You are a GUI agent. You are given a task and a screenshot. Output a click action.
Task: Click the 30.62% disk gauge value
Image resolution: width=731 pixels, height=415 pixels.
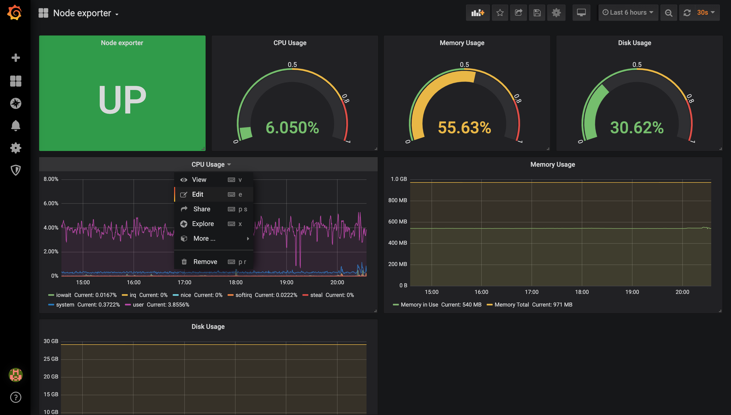point(637,127)
